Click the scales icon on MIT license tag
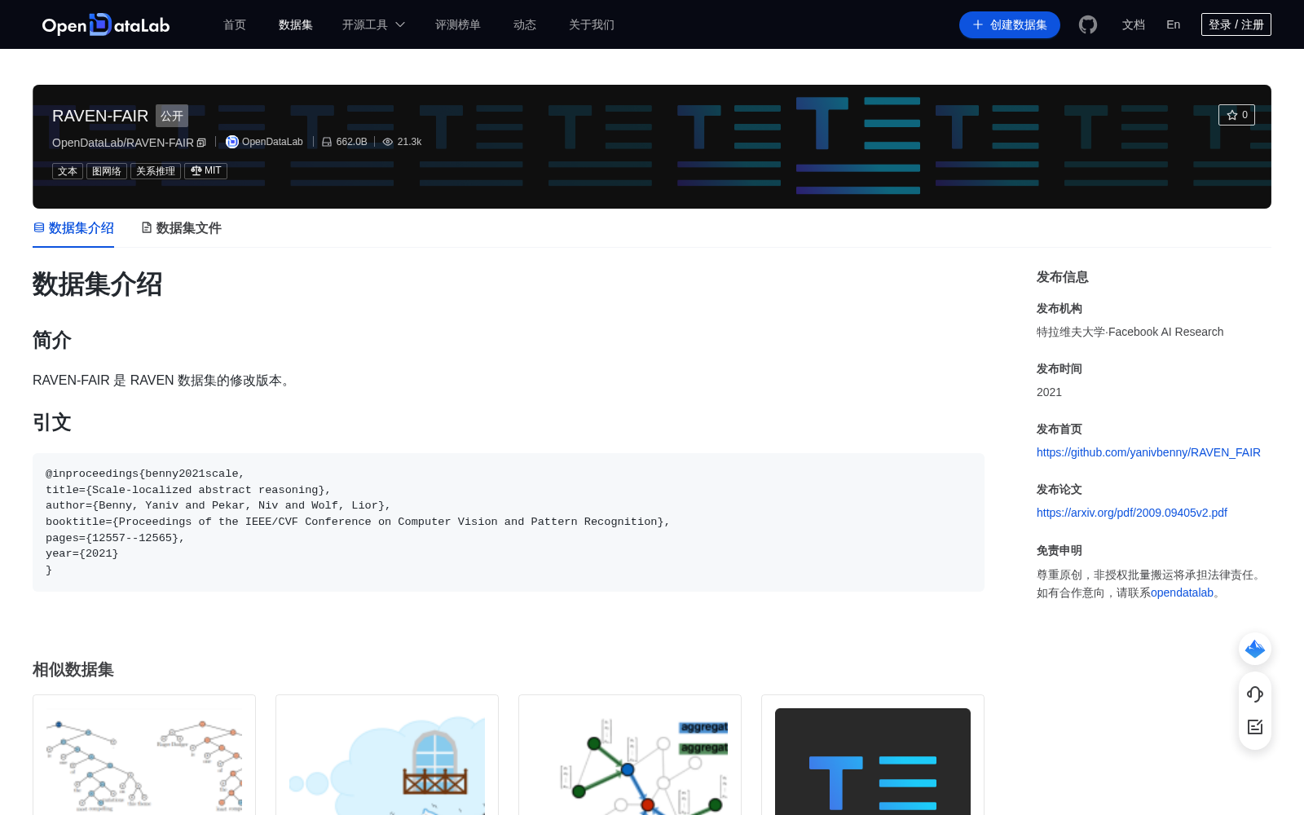Screen dimensions: 1304x815 coord(196,171)
